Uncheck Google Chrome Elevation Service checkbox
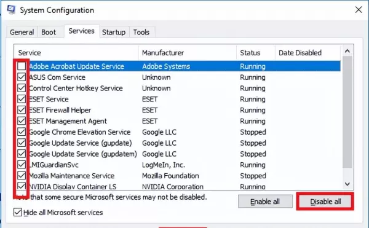 pos(22,132)
